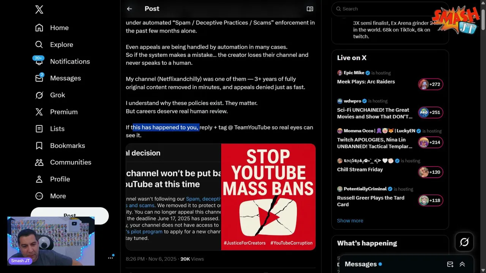Open appeal decision screenshot image
Screen dimensions: 486x273
click(x=173, y=197)
